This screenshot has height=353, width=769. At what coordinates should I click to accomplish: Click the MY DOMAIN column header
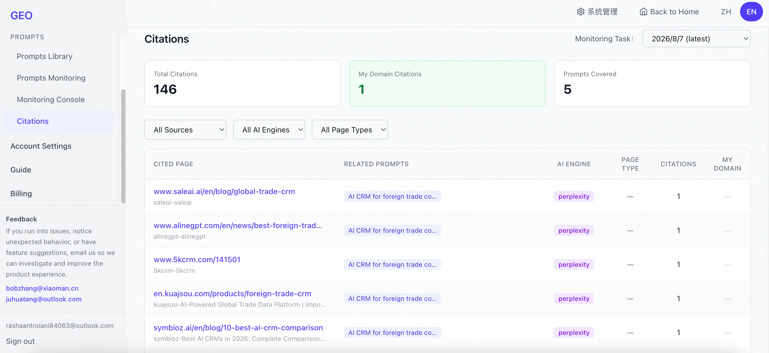click(x=727, y=164)
